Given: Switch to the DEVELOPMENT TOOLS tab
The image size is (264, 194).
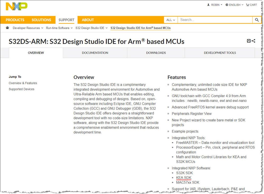Looking at the screenshot, I should click(220, 53).
